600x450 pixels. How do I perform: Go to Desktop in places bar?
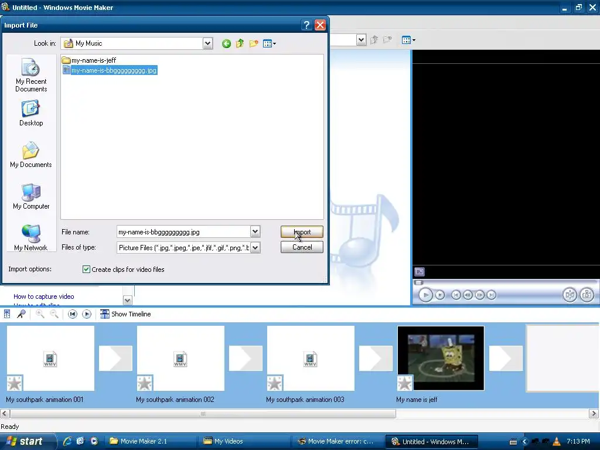31,113
